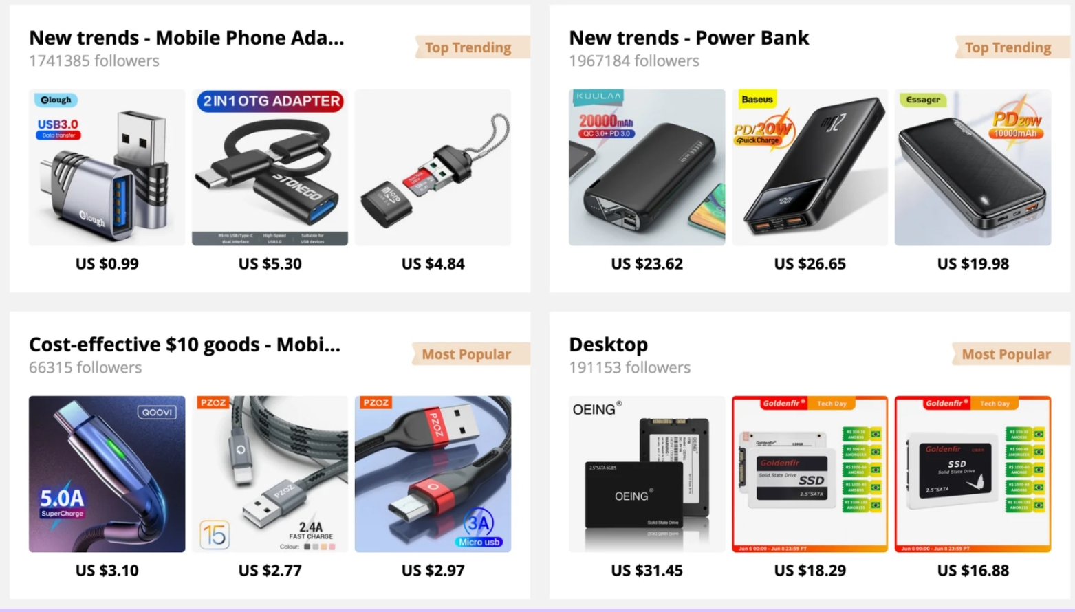Open the micro SD card reader product
The width and height of the screenshot is (1075, 612).
click(433, 167)
